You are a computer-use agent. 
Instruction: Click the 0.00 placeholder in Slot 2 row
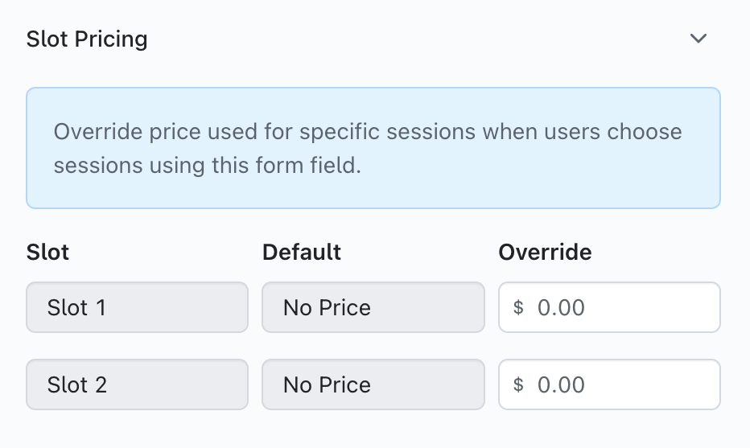pos(561,384)
